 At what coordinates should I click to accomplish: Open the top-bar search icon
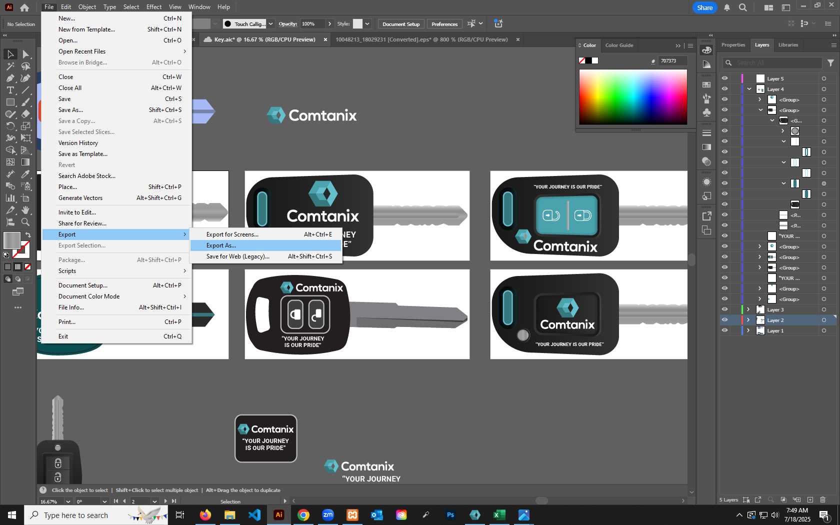coord(743,7)
